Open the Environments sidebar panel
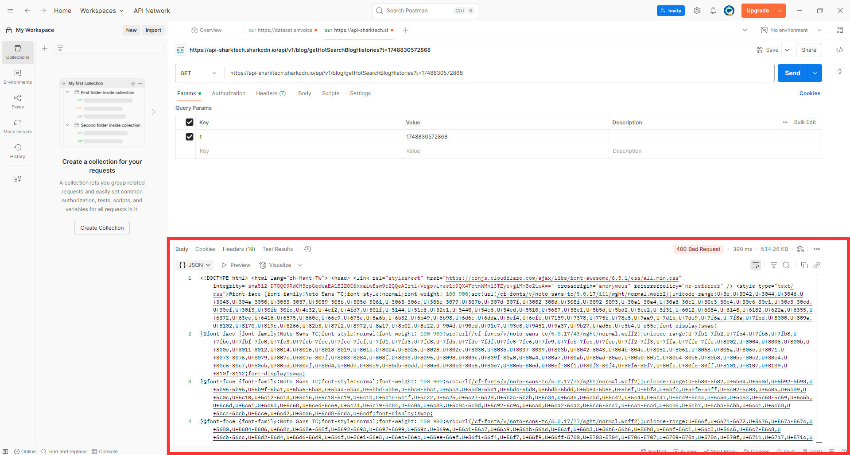The image size is (850, 455). (x=18, y=77)
